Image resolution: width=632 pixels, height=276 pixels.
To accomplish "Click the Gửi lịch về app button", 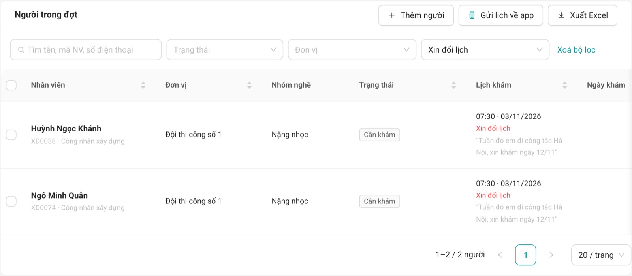I will click(x=500, y=15).
